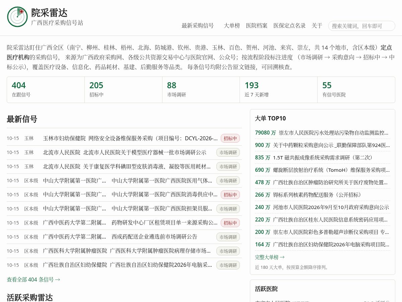
Task: Click 市场调研 tag on 模型医疗器械 row
Action: pyautogui.click(x=228, y=152)
